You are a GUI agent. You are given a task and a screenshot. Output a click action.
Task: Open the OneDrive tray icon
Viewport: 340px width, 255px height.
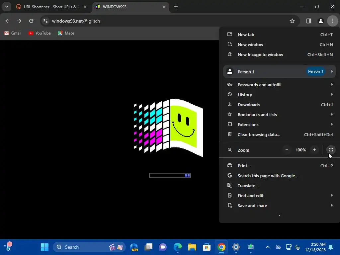pos(278,247)
